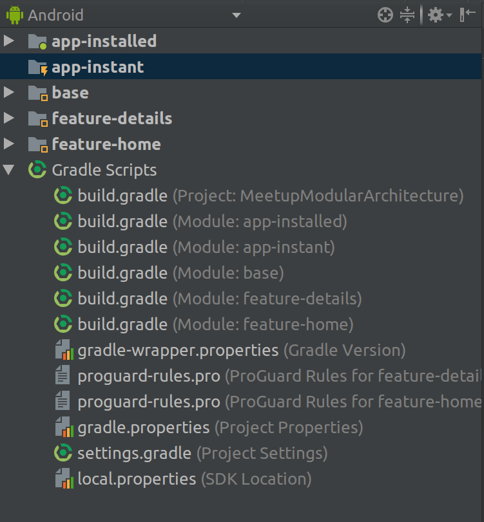484x522 pixels.
Task: Open the Android project view dropdown
Action: (236, 14)
